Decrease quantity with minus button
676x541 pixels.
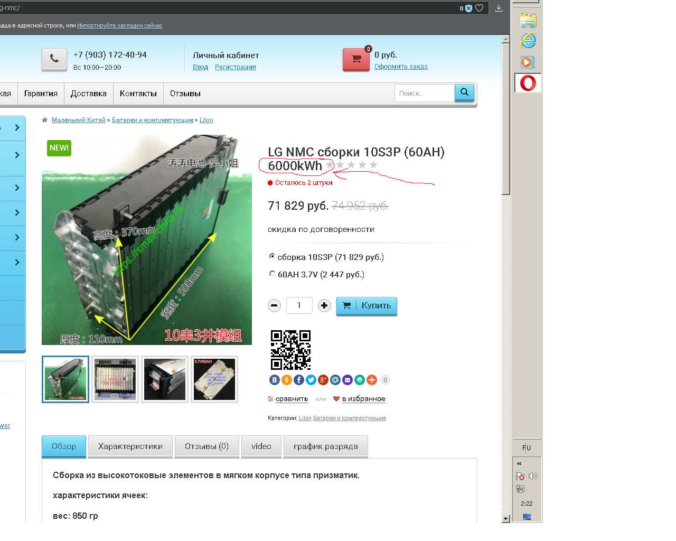coord(274,305)
